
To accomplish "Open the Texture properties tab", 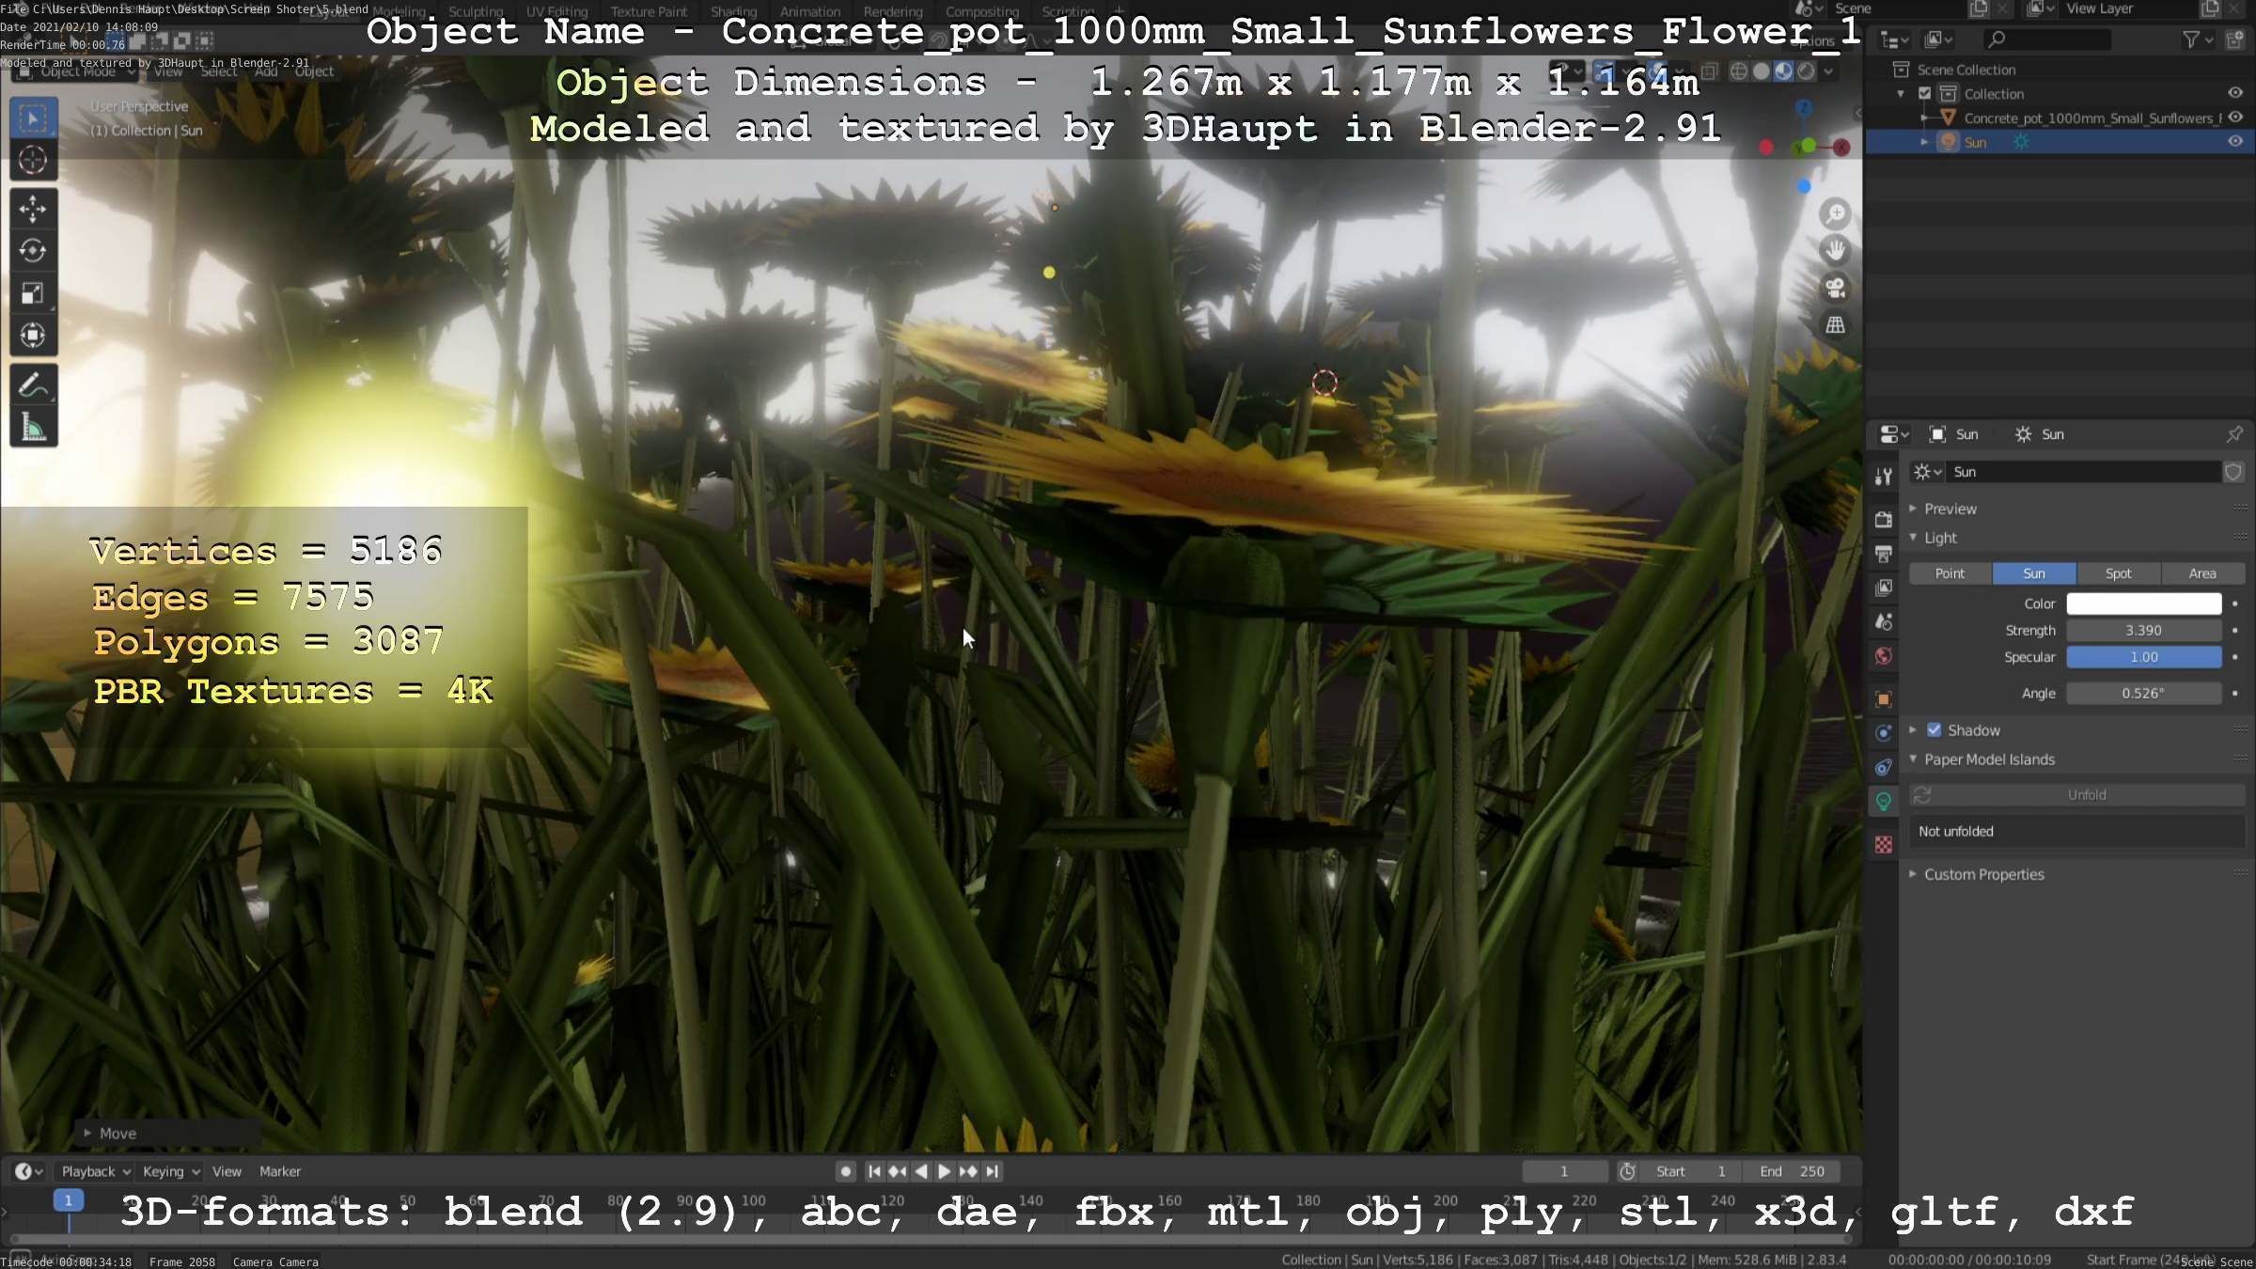I will pos(1884,845).
